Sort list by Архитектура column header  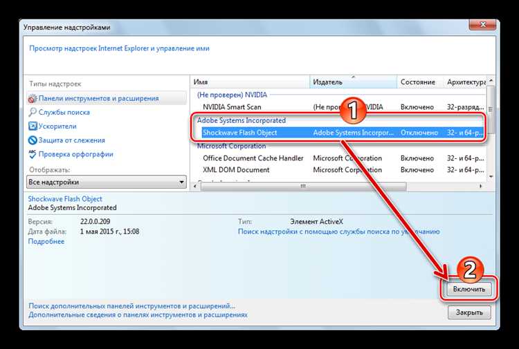[x=466, y=82]
